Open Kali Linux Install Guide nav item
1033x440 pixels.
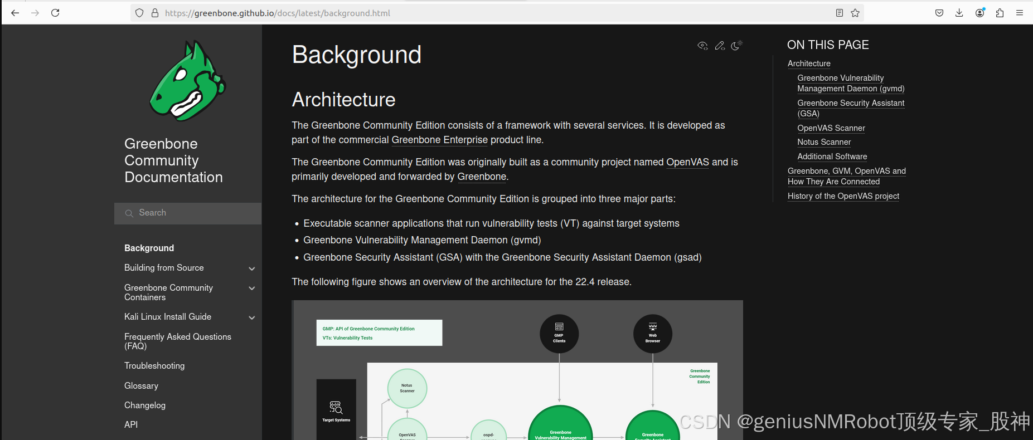(x=168, y=317)
